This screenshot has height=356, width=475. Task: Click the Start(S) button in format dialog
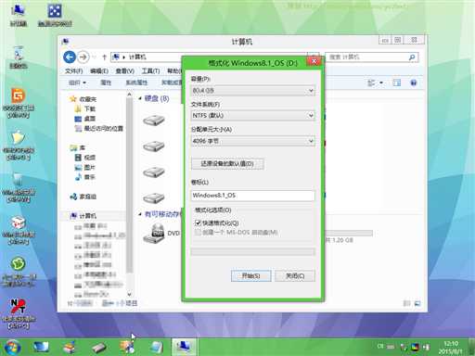[x=251, y=276]
